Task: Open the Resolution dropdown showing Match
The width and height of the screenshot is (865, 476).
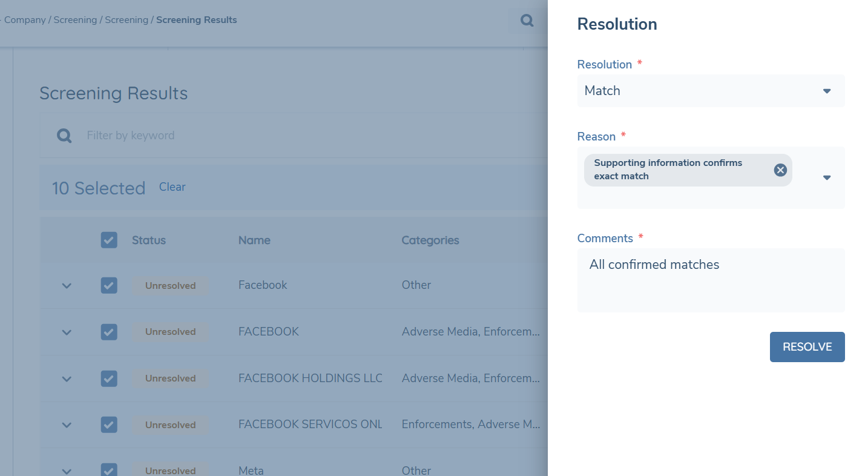Action: tap(711, 91)
